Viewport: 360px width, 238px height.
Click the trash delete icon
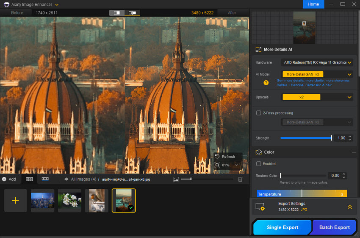[240, 179]
